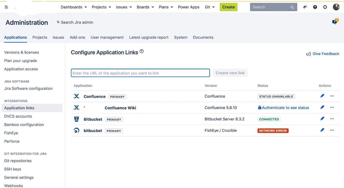Image resolution: width=344 pixels, height=188 pixels.
Task: Open the hamburger sidebar menu icon
Action: point(6,7)
